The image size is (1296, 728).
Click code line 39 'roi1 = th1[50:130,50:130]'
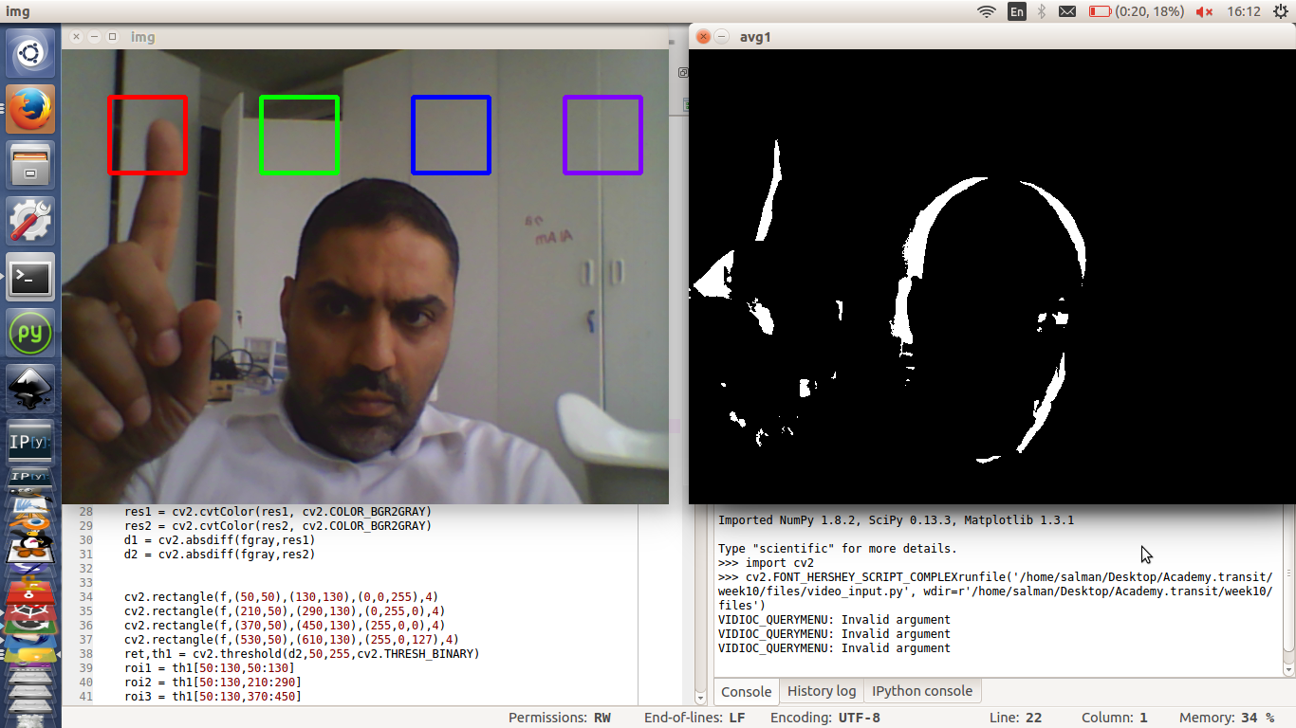point(209,668)
